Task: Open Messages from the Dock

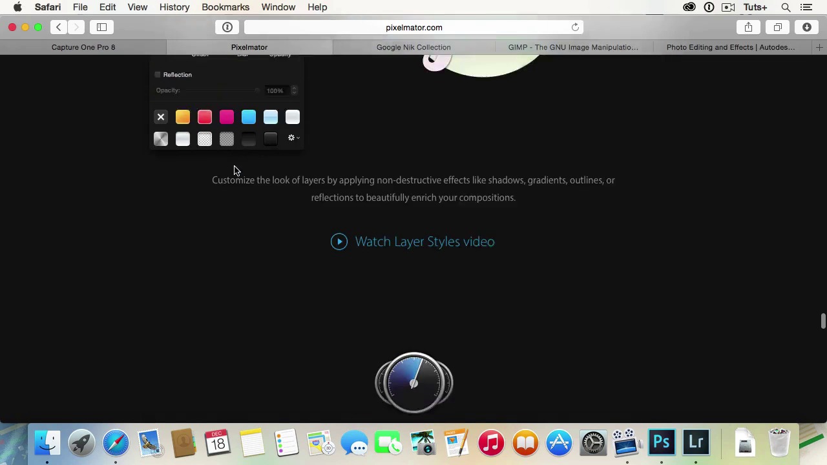Action: (355, 443)
